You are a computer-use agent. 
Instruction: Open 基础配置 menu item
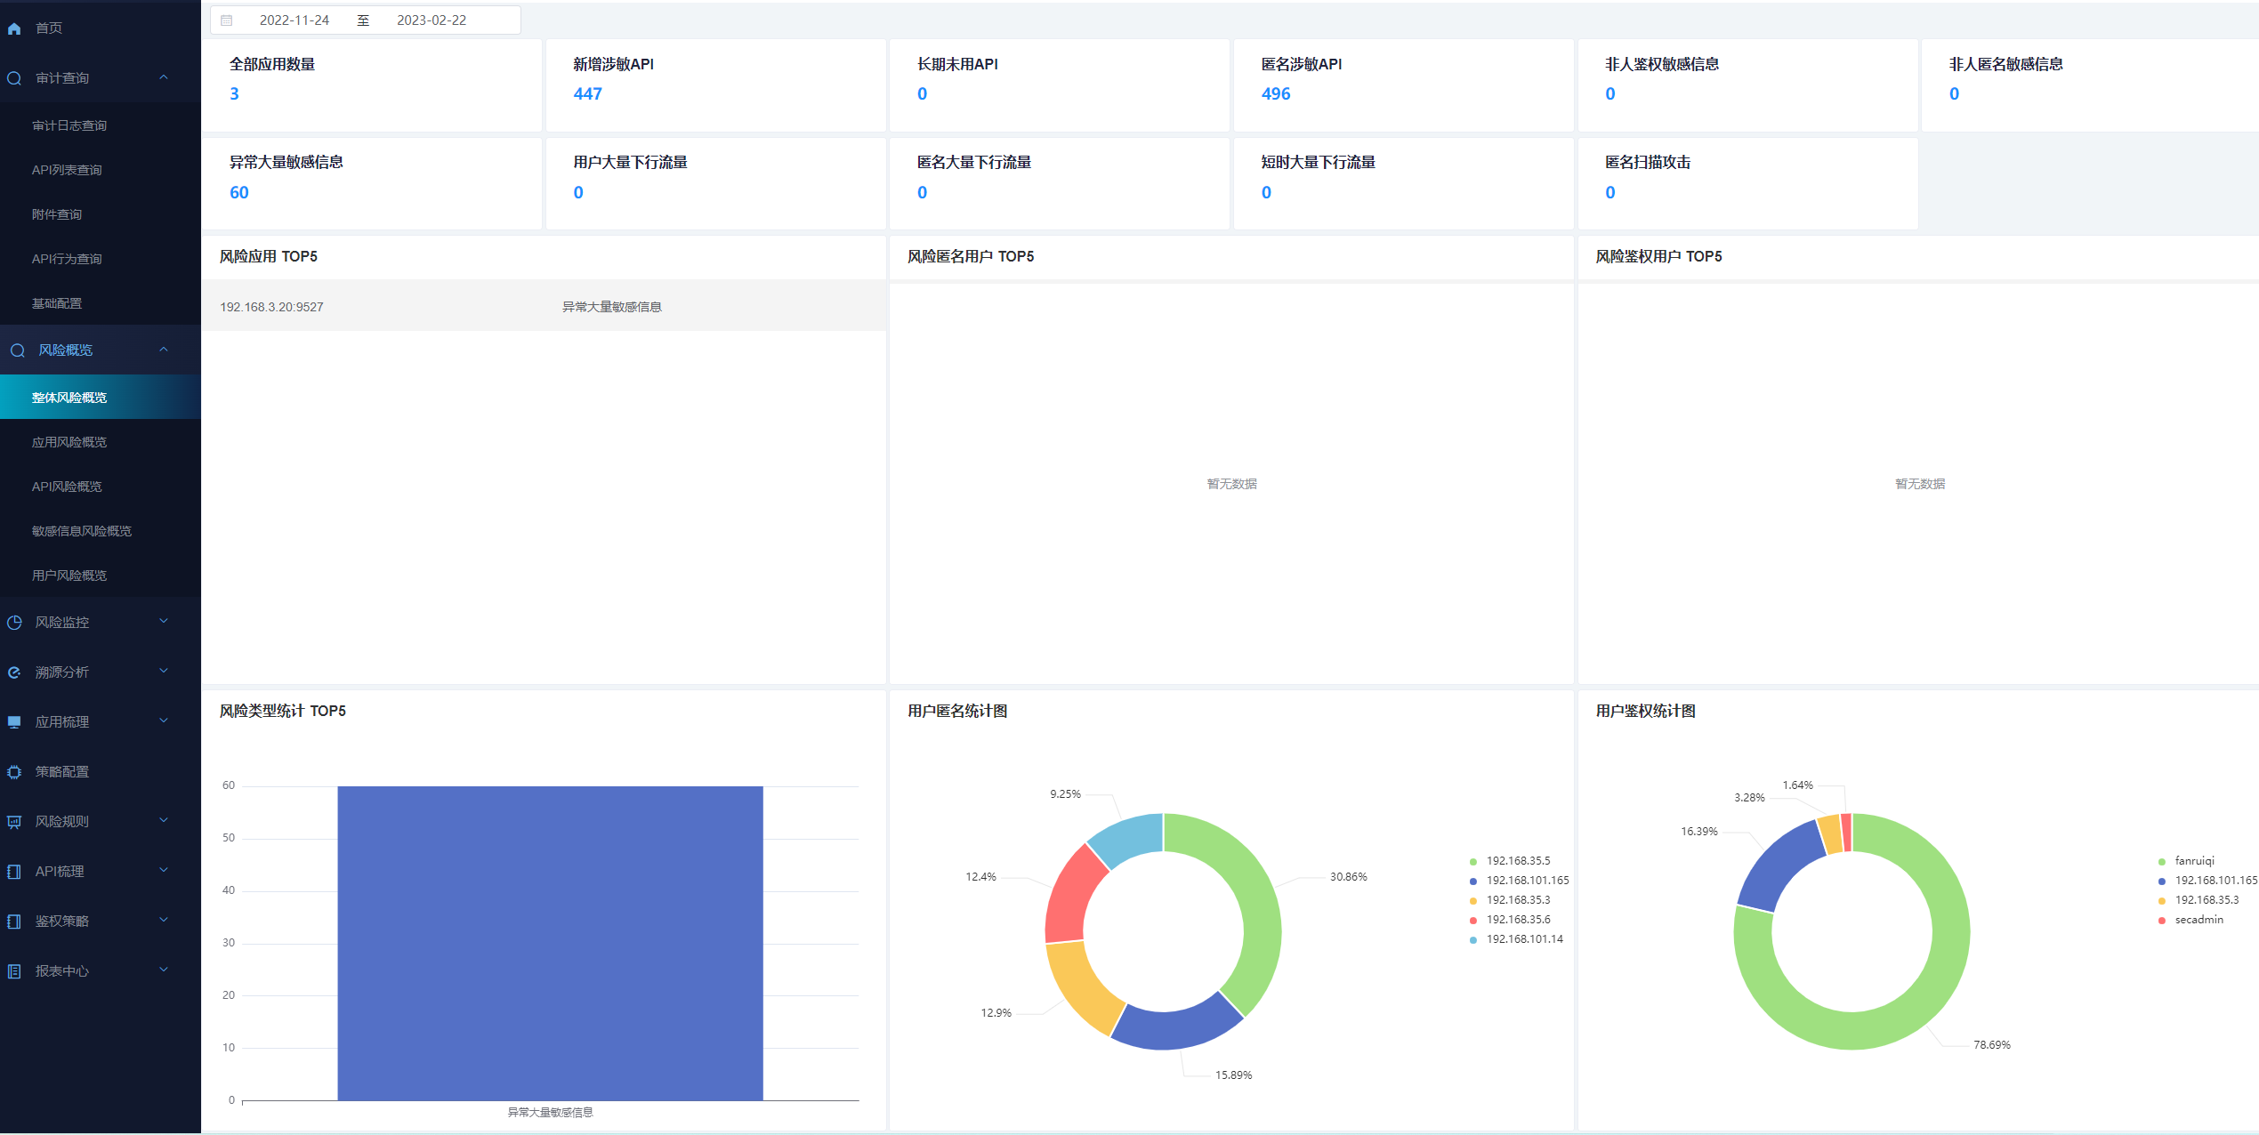101,303
